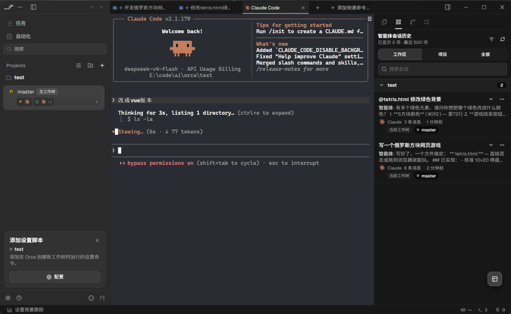Click the plus icon beside Projects
511x314 pixels.
click(x=102, y=66)
